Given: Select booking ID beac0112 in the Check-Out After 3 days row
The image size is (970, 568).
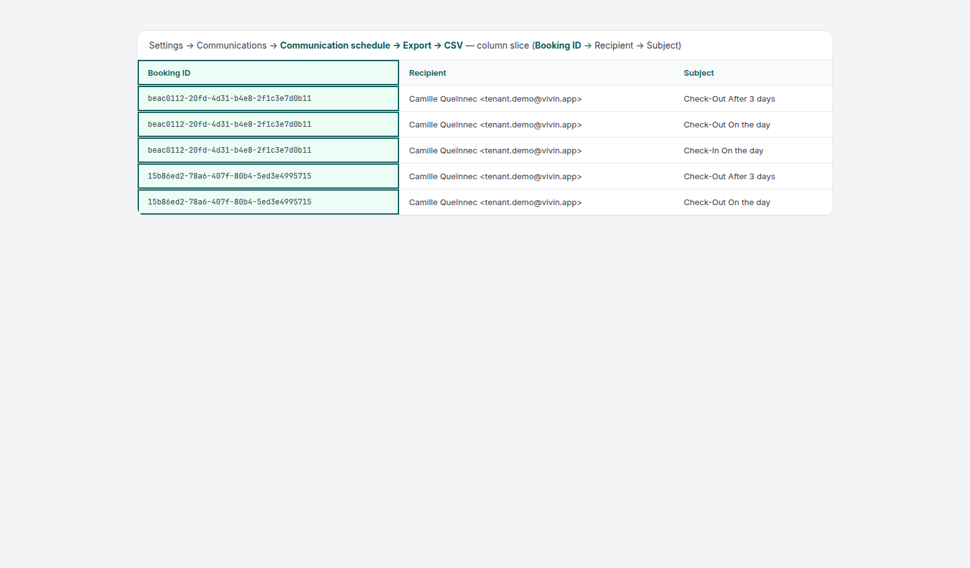Looking at the screenshot, I should tap(268, 98).
